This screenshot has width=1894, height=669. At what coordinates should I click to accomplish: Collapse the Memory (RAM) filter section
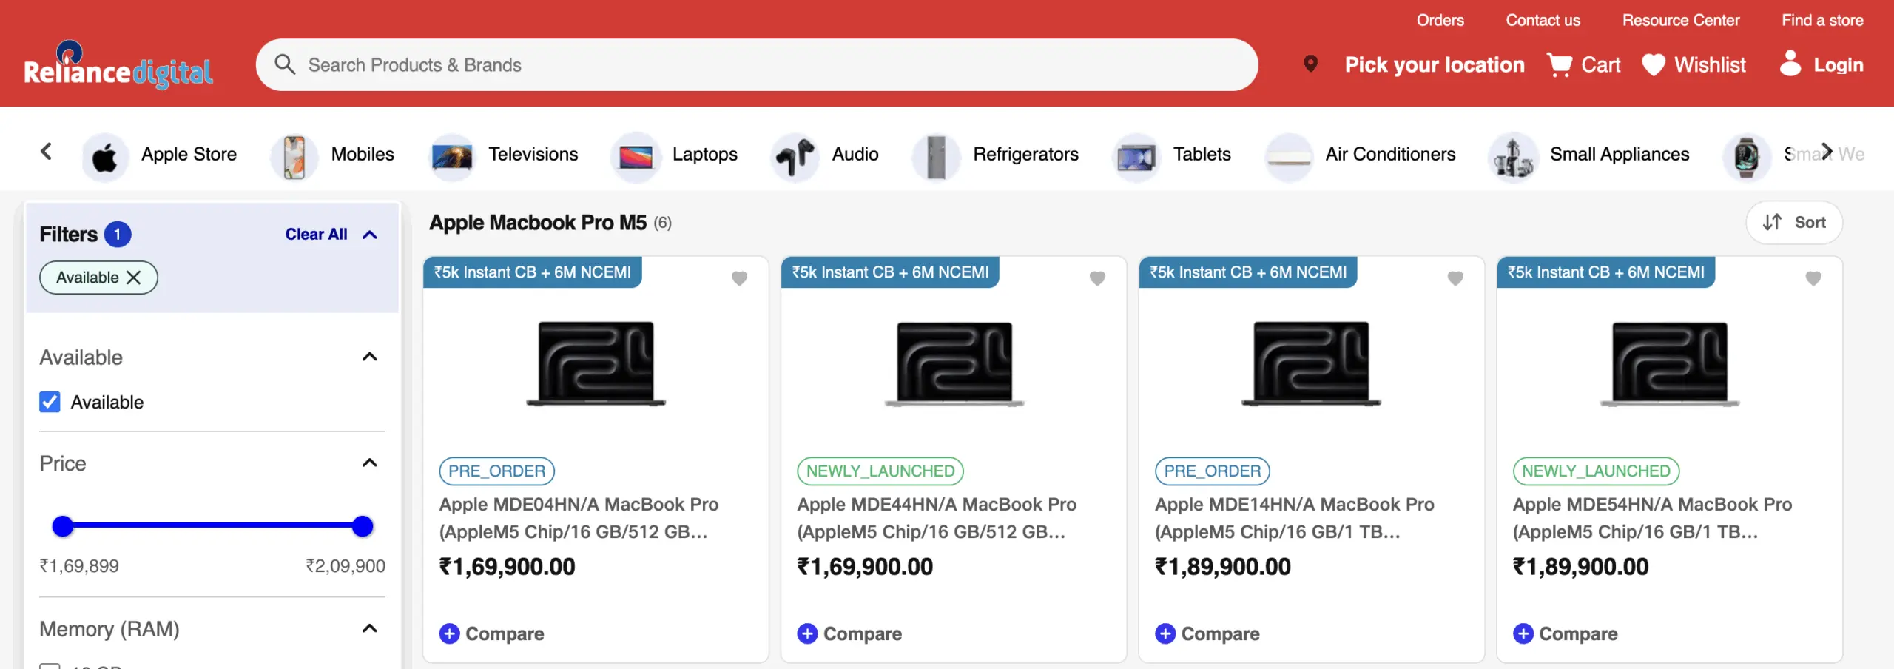coord(370,629)
